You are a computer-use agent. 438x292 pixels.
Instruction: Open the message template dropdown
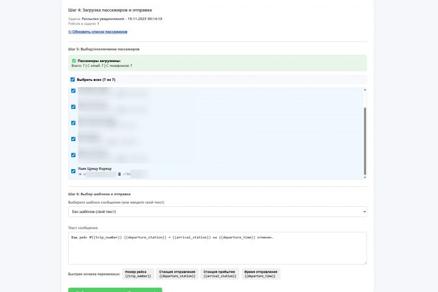(x=217, y=212)
